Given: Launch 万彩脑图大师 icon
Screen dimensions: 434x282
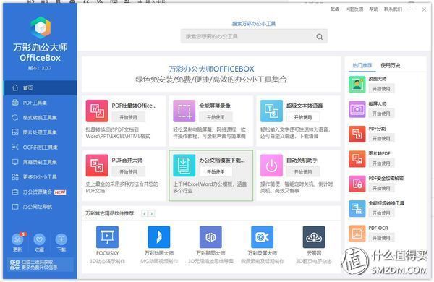Looking at the screenshot, I should [210, 237].
